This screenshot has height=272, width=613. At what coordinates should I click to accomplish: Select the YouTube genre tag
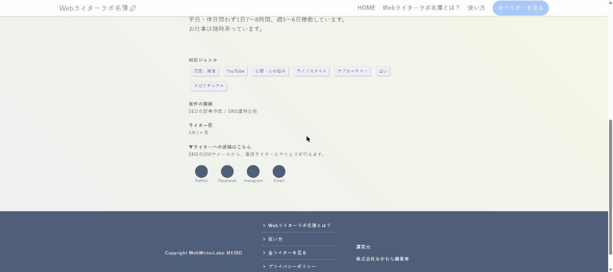coord(236,71)
